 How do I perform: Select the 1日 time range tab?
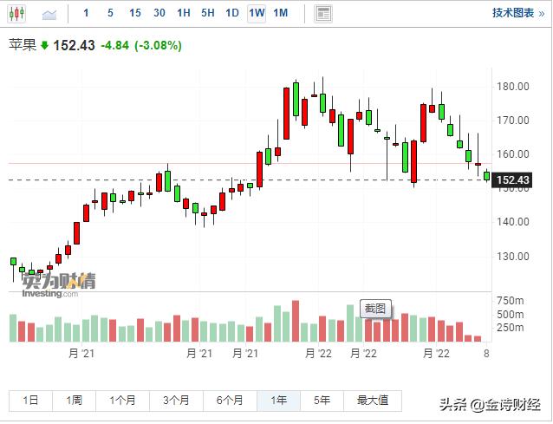[x=30, y=401]
